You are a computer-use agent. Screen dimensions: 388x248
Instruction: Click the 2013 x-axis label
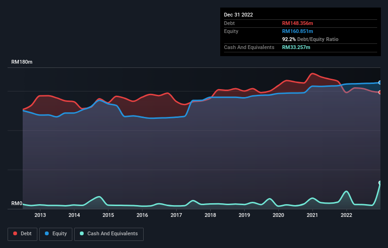[40, 215]
